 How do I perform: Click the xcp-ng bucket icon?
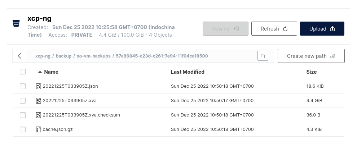point(16,23)
